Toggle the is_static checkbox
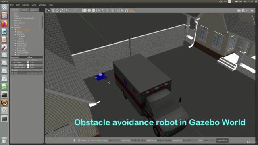Viewport: 258px width, 145px height. (28, 62)
